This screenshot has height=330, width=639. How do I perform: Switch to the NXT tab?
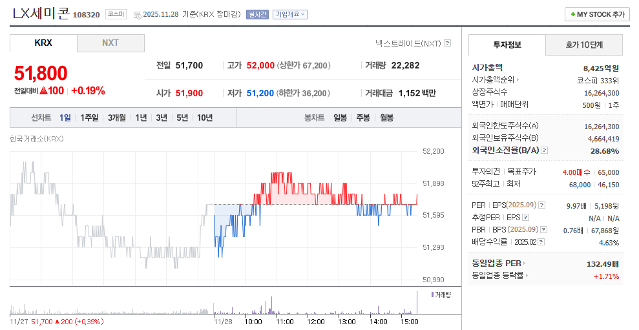tap(110, 43)
